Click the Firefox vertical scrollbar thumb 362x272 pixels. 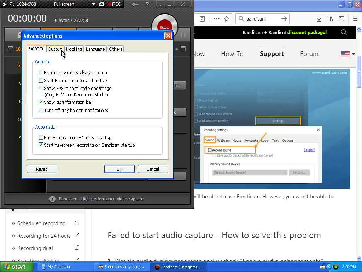[x=359, y=72]
